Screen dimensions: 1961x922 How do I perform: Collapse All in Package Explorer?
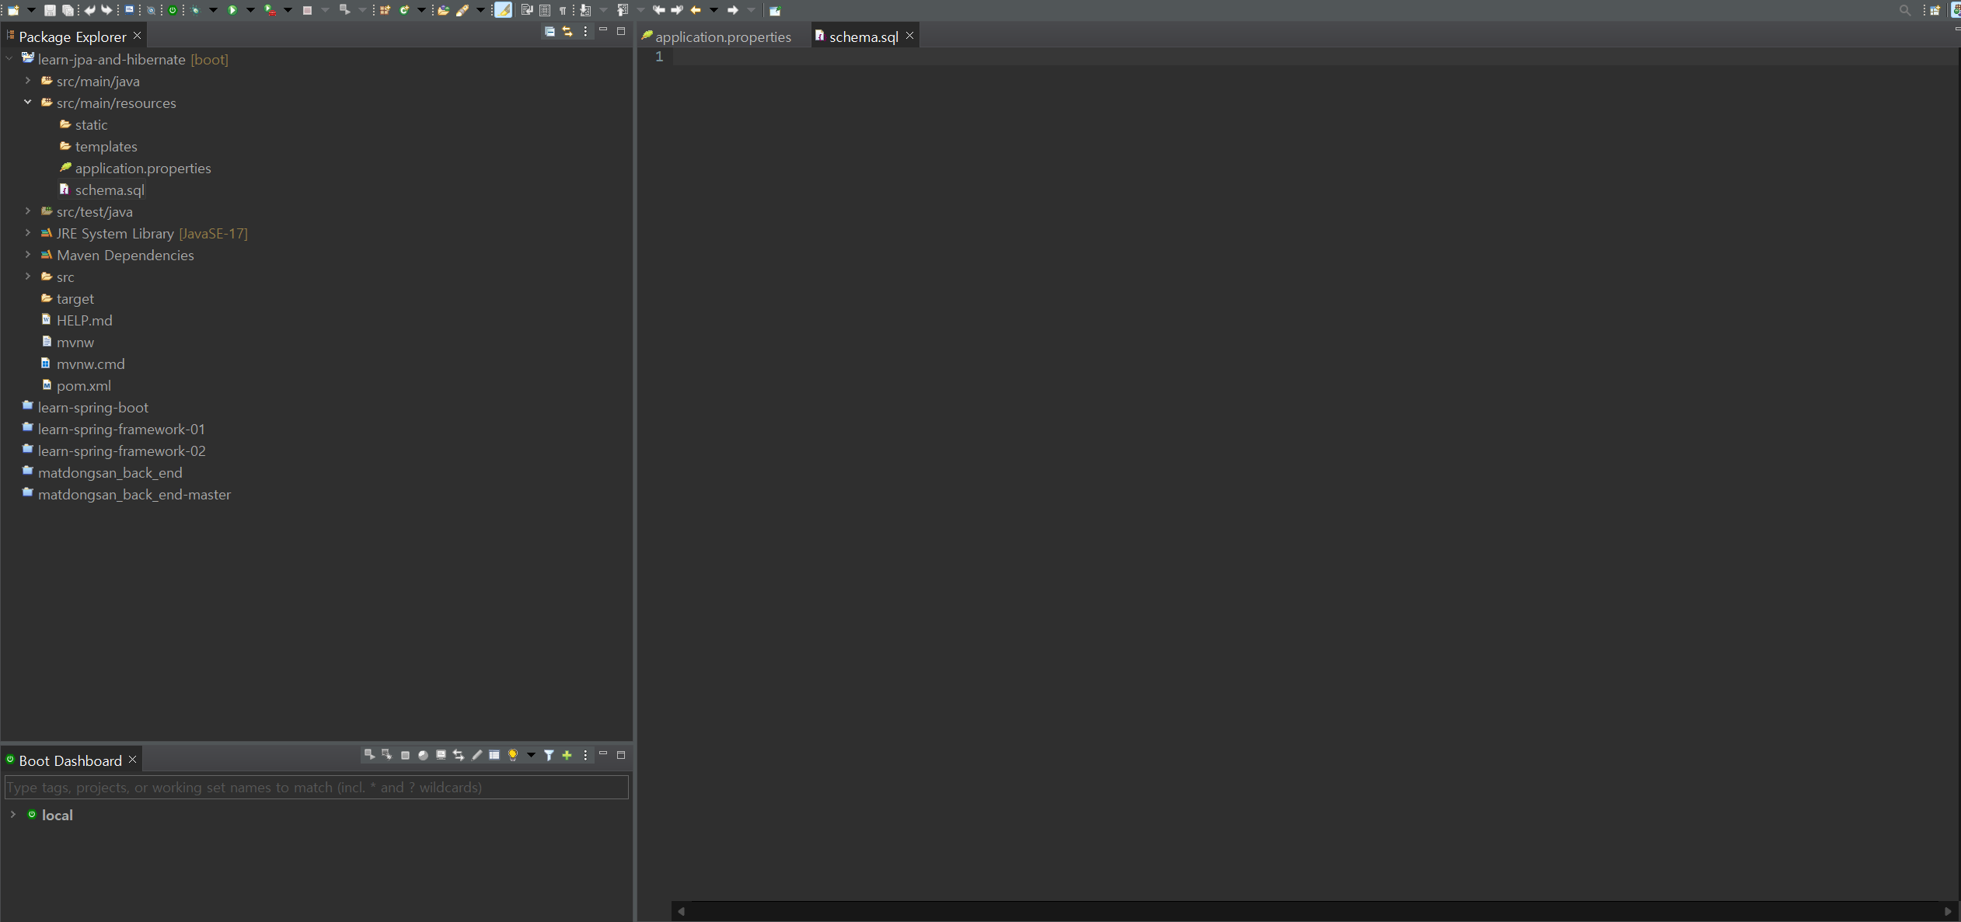[x=550, y=32]
